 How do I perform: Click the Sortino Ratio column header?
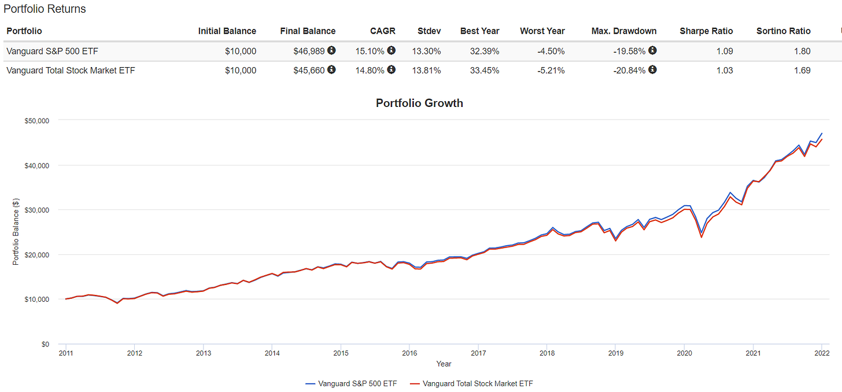(x=784, y=31)
